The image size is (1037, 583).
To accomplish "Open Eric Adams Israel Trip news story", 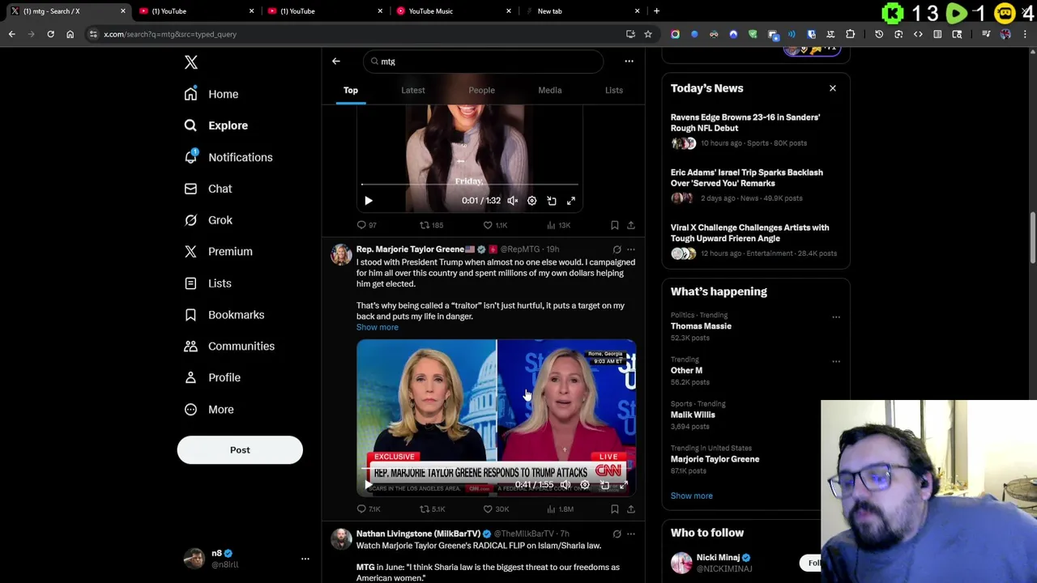I will [756, 185].
